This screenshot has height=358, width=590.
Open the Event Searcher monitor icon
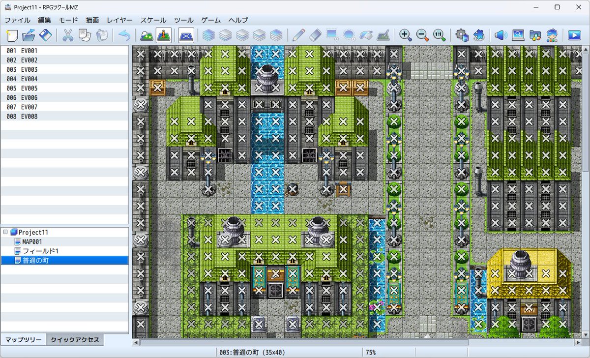tap(518, 35)
